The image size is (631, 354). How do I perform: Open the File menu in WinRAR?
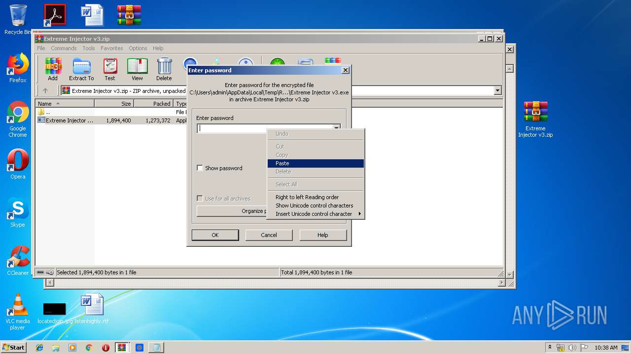click(41, 48)
